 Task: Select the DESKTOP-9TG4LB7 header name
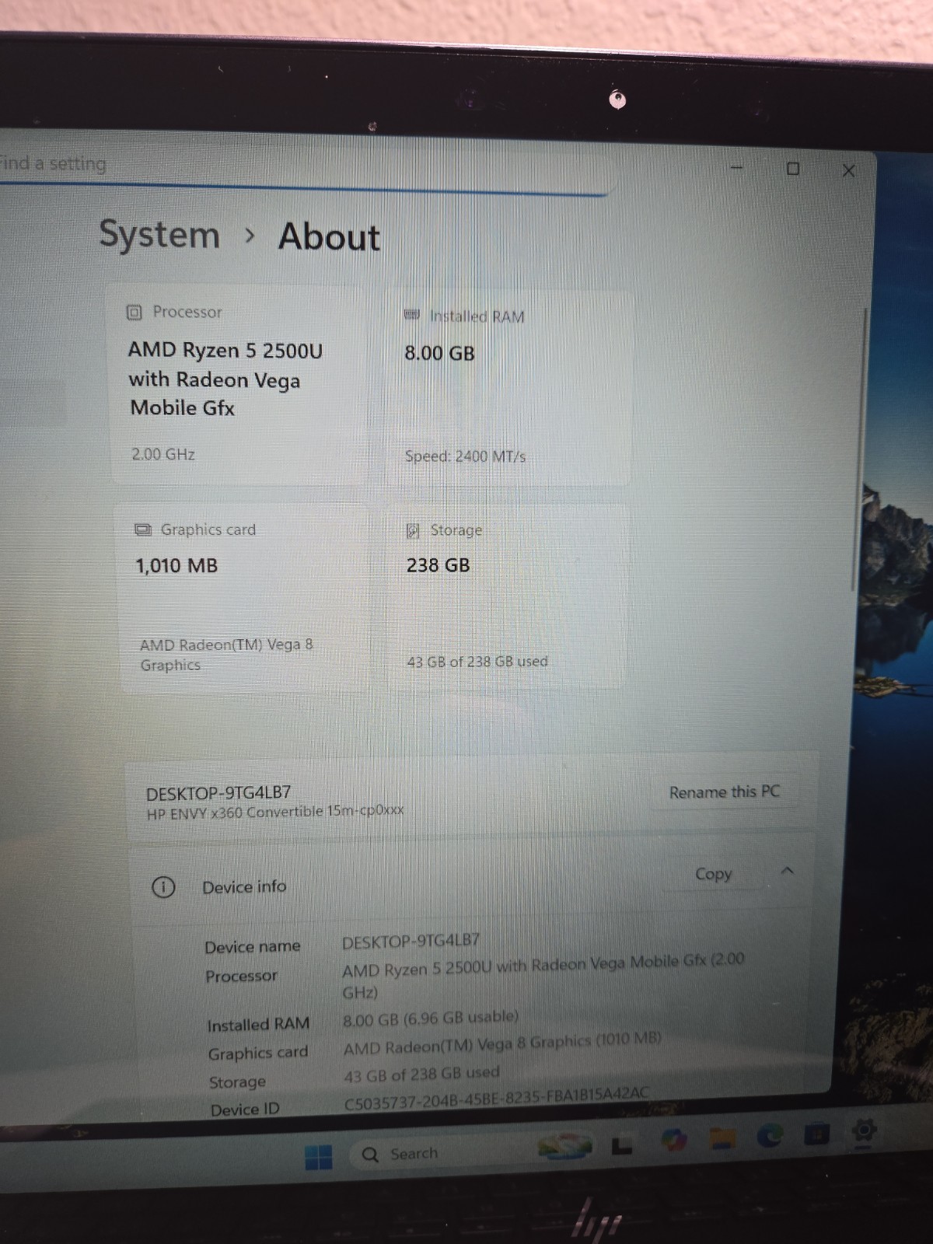click(x=218, y=793)
